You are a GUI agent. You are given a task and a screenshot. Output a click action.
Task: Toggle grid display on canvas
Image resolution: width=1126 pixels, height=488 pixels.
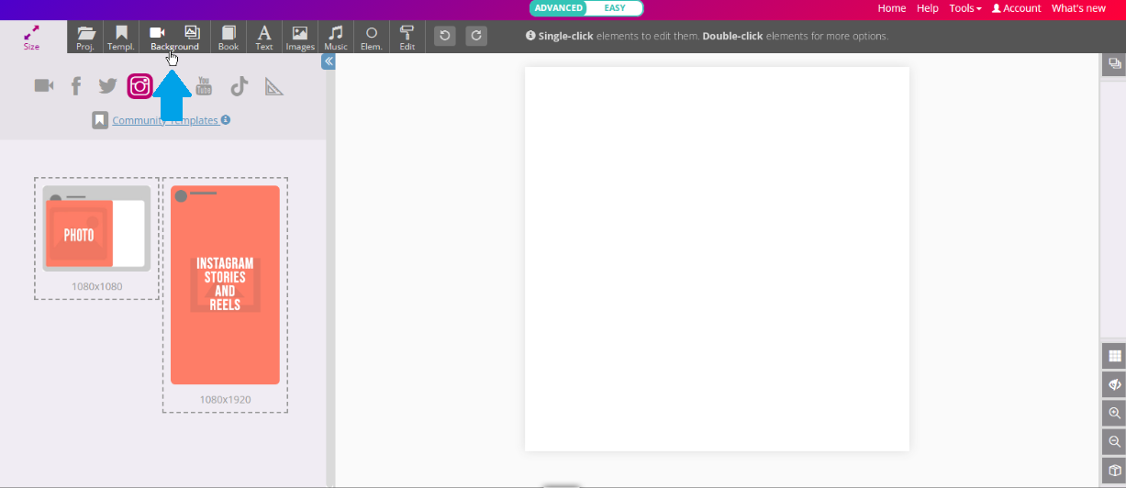1114,356
